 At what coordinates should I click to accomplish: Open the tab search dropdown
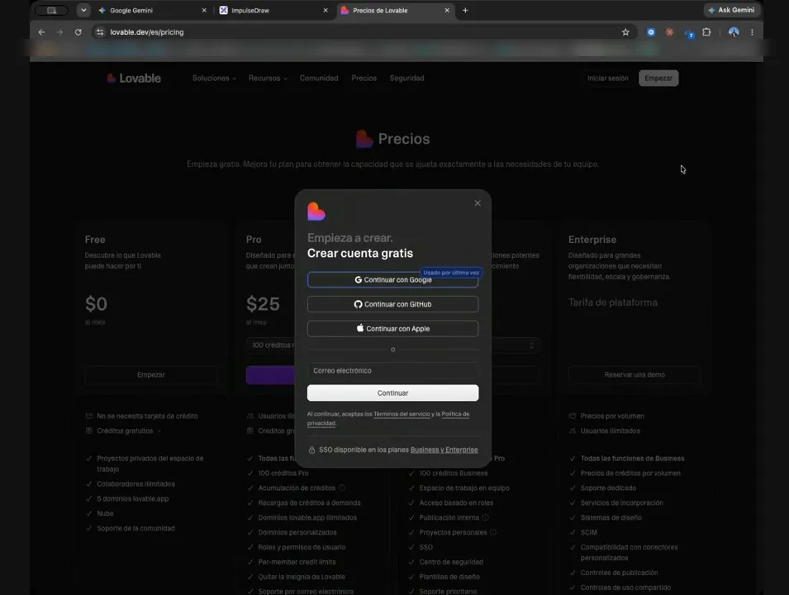pyautogui.click(x=83, y=10)
